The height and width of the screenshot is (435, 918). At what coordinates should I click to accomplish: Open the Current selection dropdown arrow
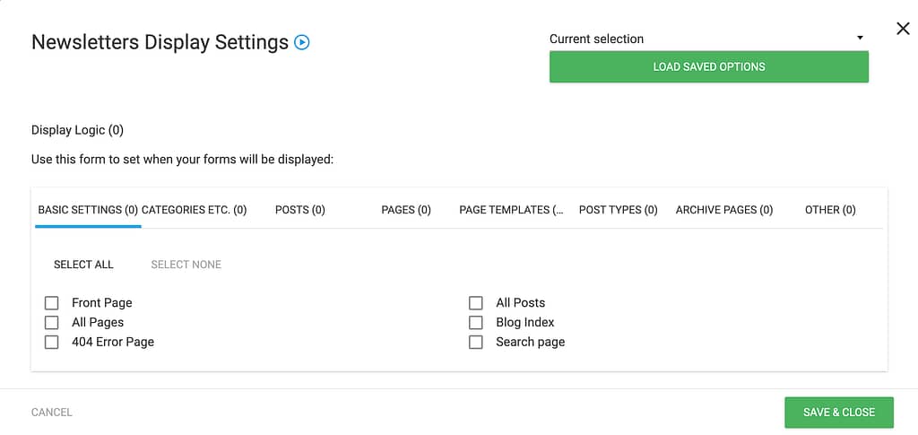[x=860, y=38]
